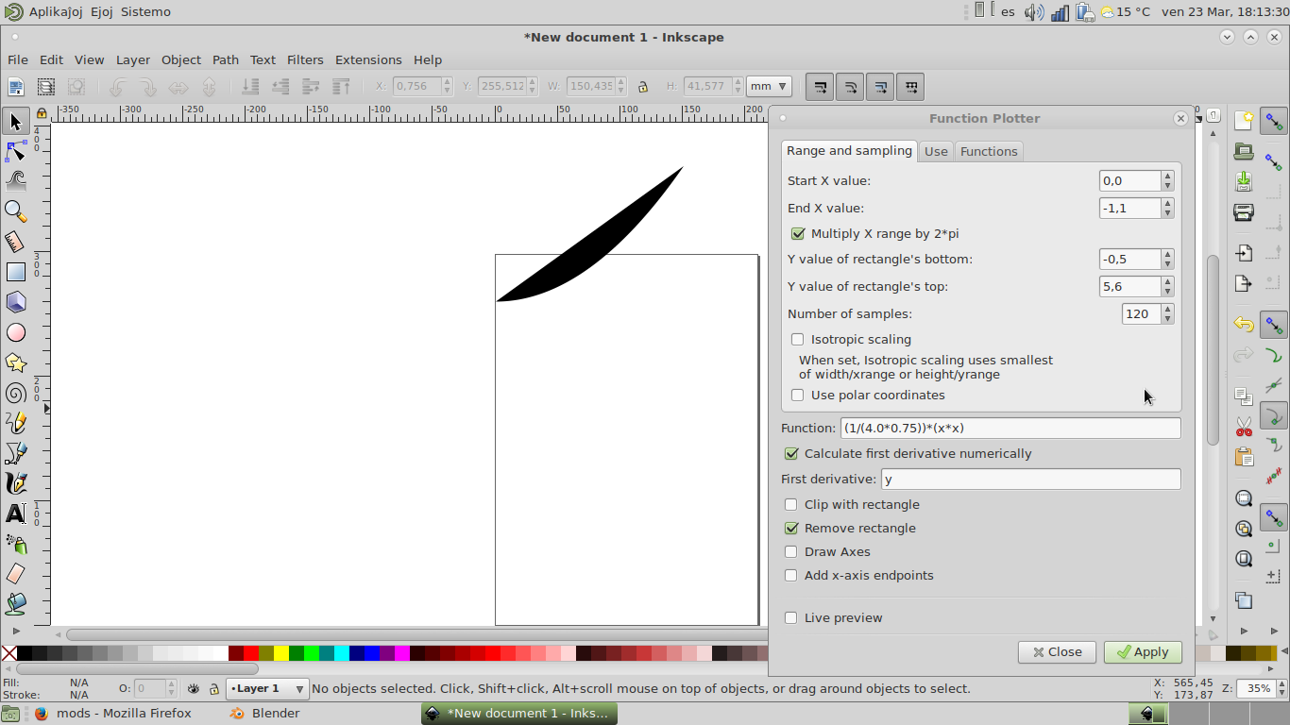The width and height of the screenshot is (1290, 725).
Task: Enable Clip with rectangle checkbox
Action: point(791,504)
